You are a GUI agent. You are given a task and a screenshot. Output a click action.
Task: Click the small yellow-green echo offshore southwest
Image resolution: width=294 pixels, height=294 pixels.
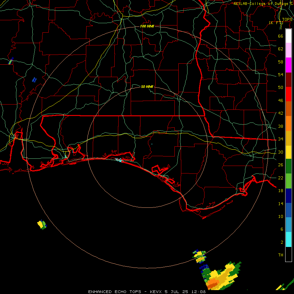pyautogui.click(x=42, y=225)
